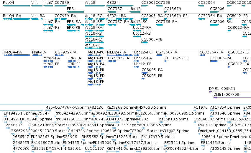Open the CG8005-PA protein
The image size is (251, 153).
(145, 73)
